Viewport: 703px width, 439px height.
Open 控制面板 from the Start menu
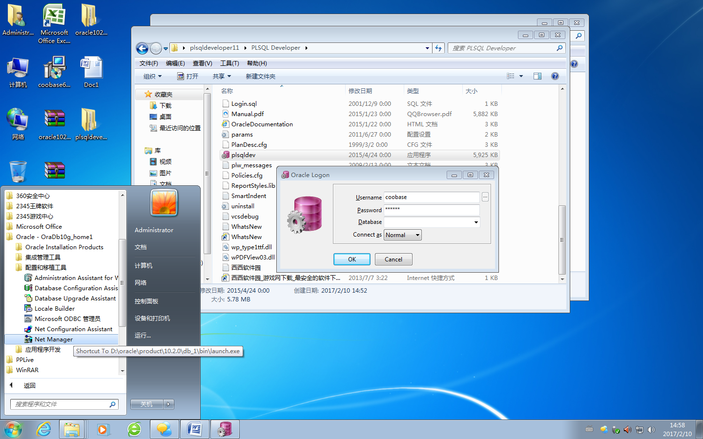(146, 301)
